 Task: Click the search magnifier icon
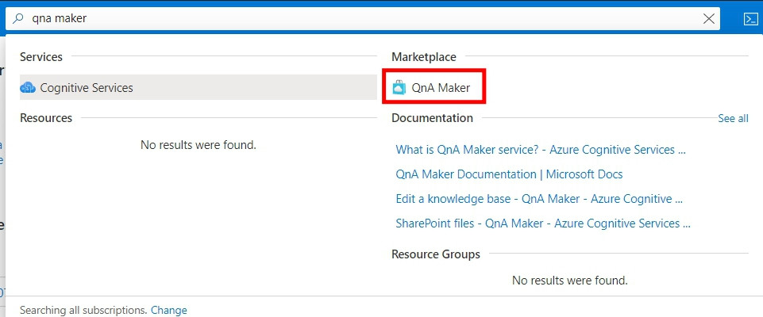click(17, 19)
